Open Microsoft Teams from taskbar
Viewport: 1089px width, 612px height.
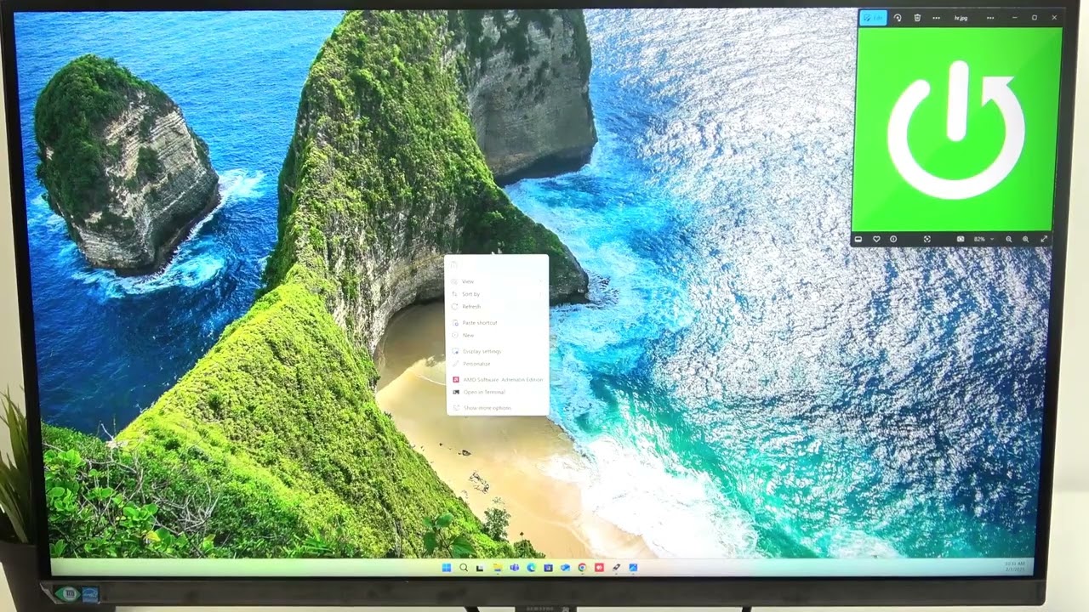coord(514,568)
